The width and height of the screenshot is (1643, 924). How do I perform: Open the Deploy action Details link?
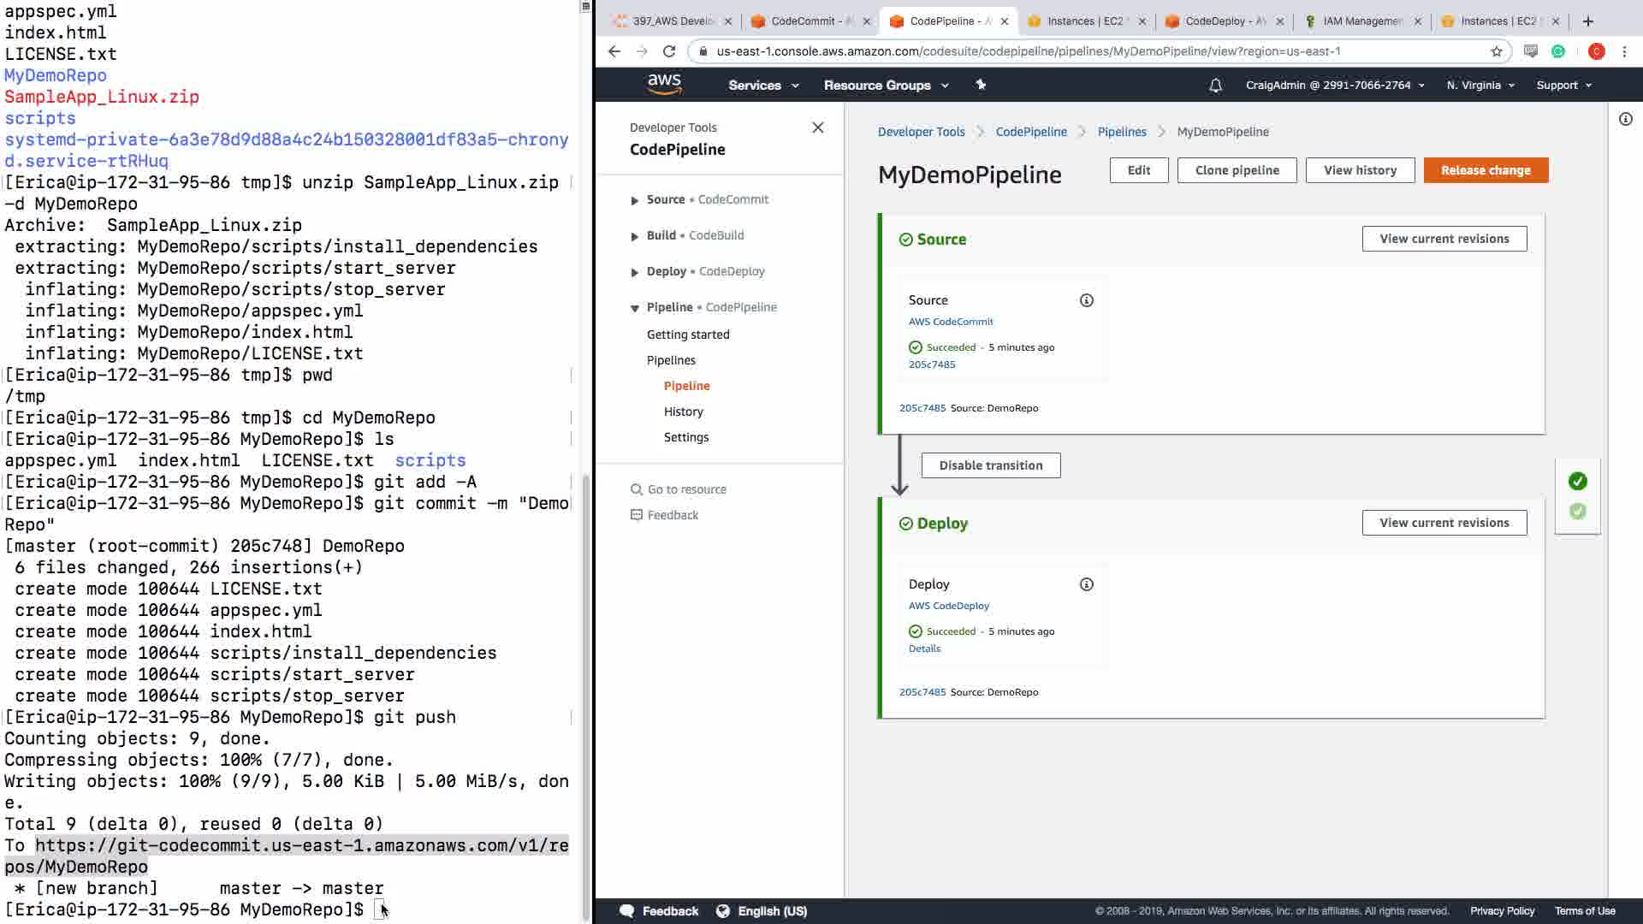click(924, 649)
